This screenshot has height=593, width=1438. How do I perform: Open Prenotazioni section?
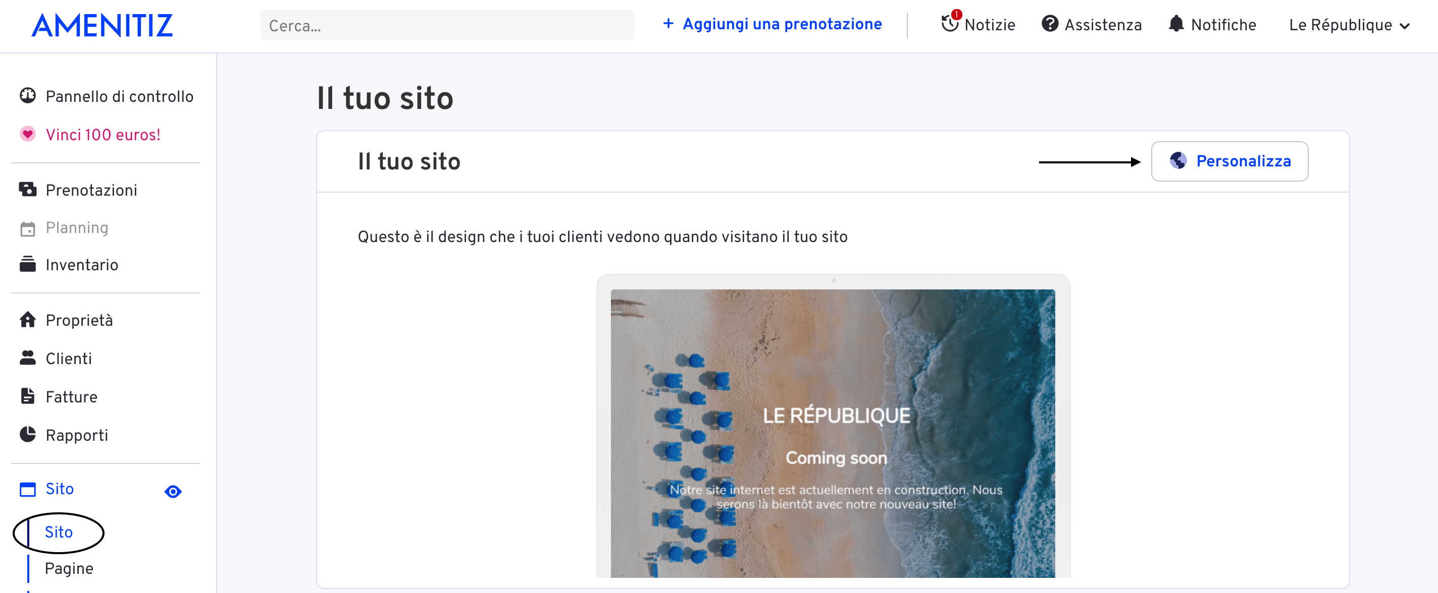click(x=91, y=190)
